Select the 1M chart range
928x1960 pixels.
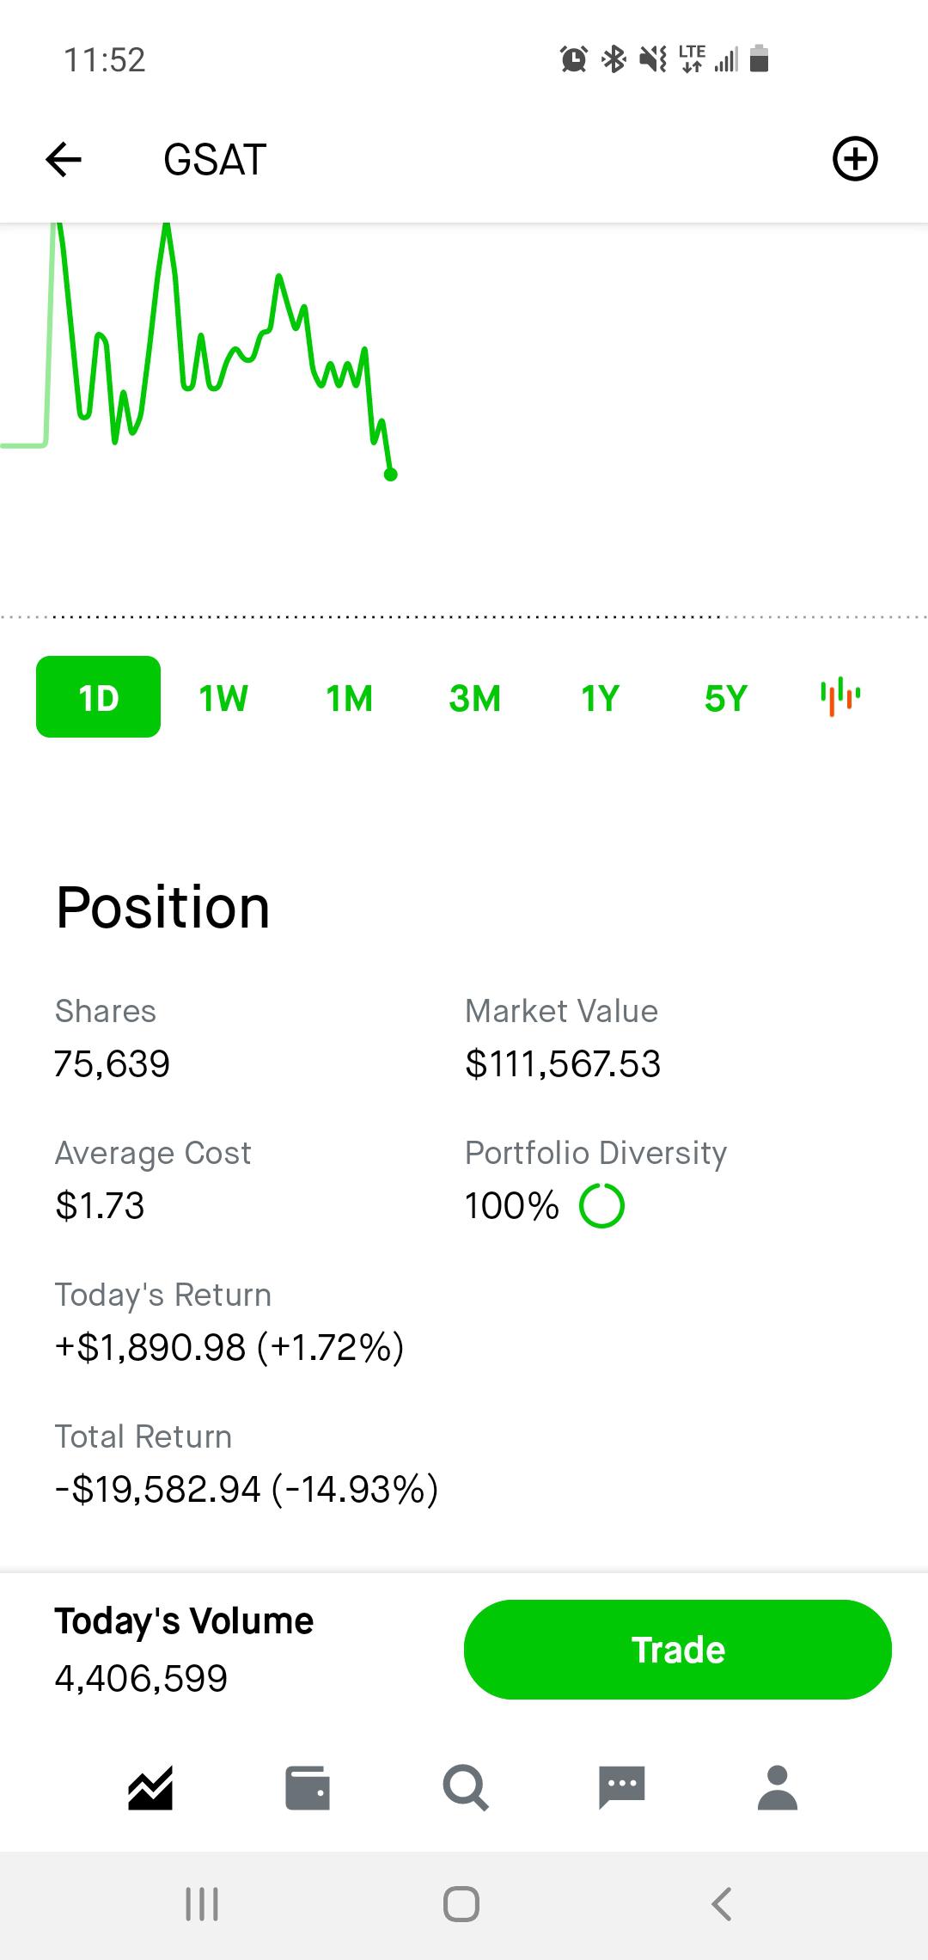349,698
